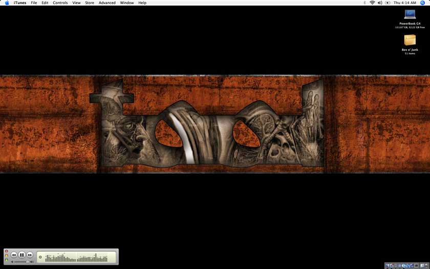Click the "Box o' Junk" desktop label

410,50
